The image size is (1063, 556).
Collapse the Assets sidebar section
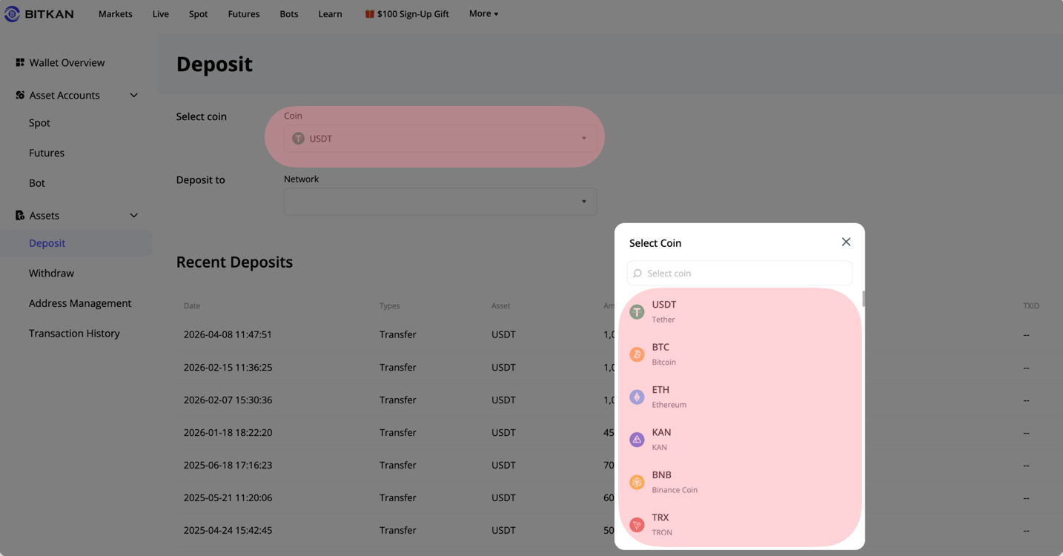[133, 215]
